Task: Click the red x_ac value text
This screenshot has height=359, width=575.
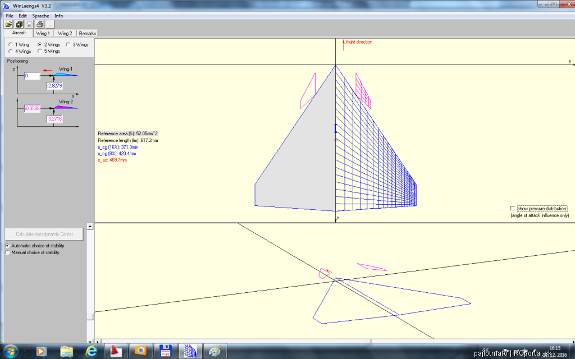Action: coord(112,160)
